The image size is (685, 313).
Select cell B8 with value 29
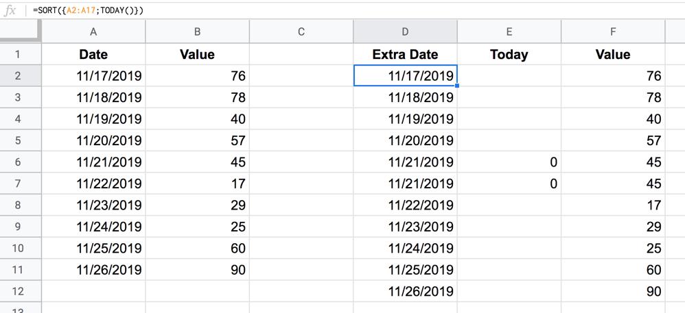198,205
